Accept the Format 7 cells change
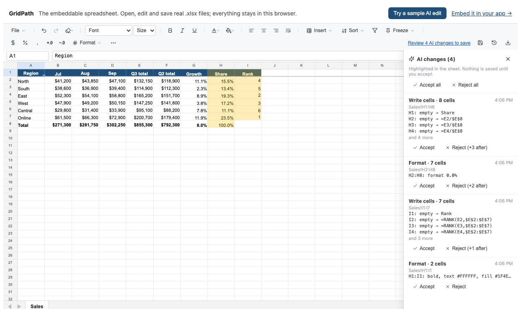This screenshot has width=521, height=309. click(x=423, y=186)
